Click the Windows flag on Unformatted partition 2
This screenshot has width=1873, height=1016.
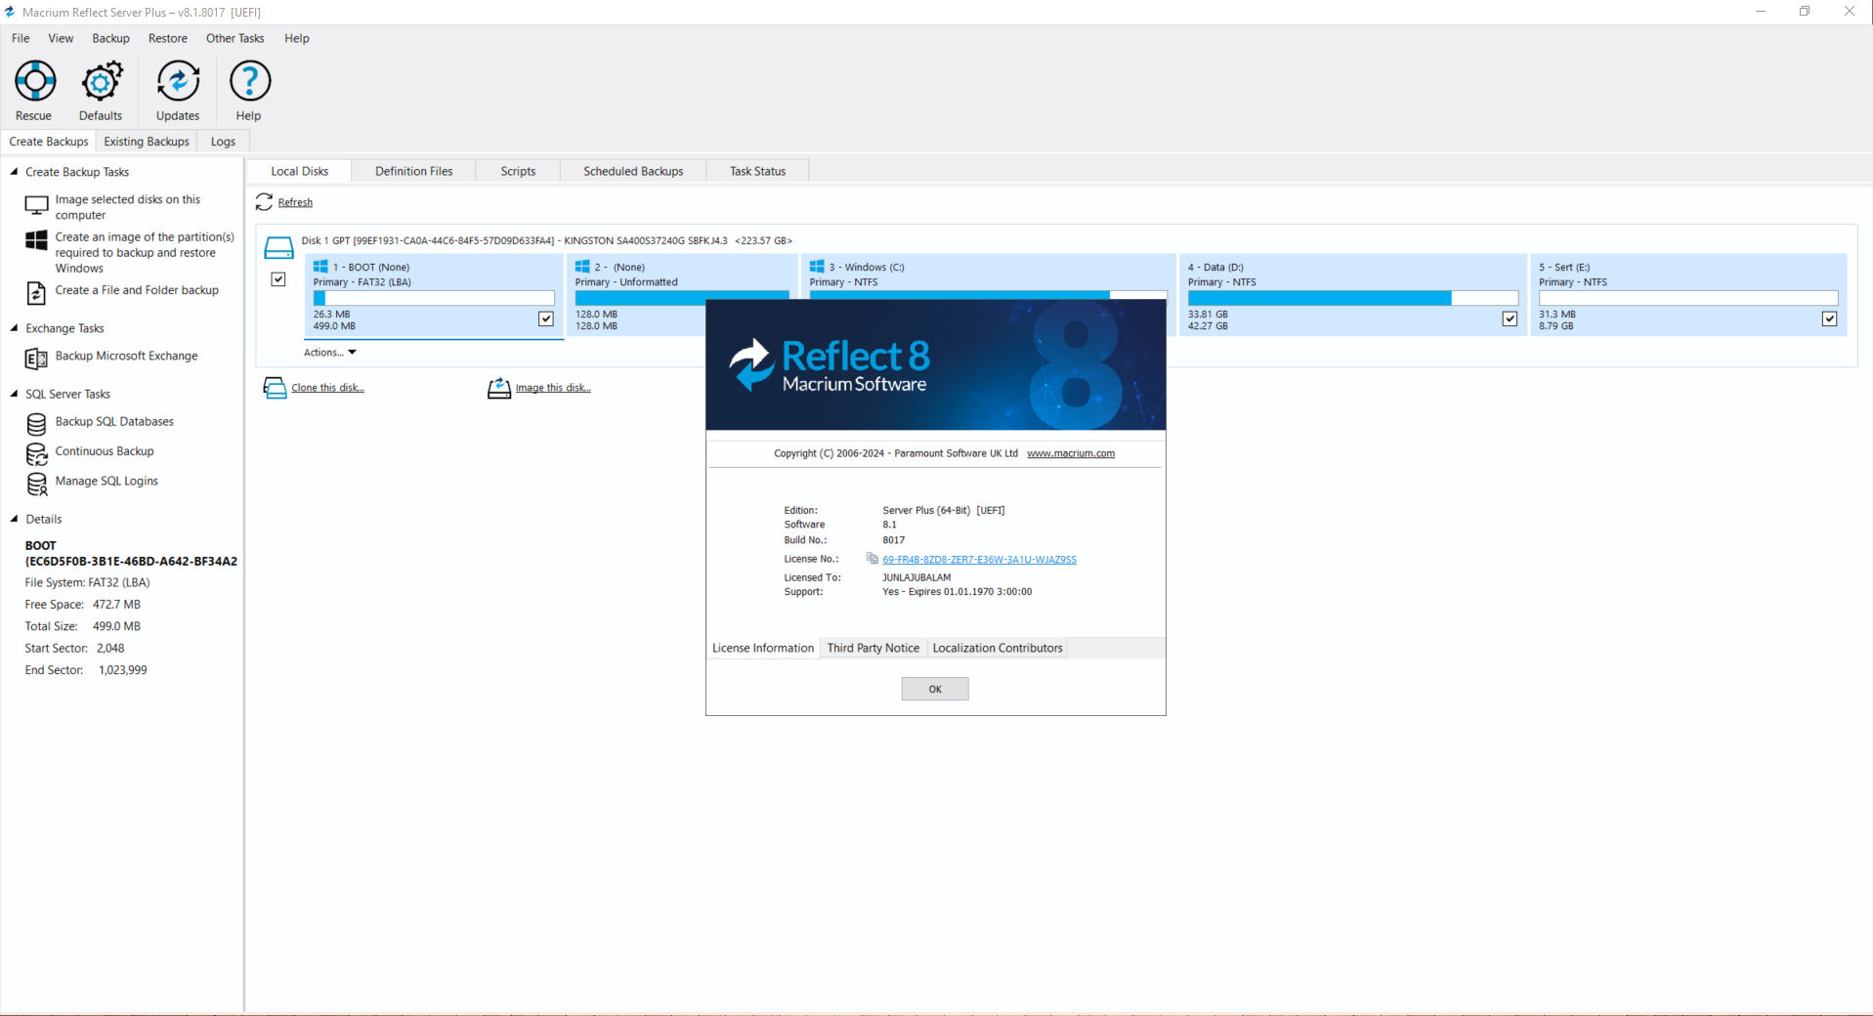point(582,267)
